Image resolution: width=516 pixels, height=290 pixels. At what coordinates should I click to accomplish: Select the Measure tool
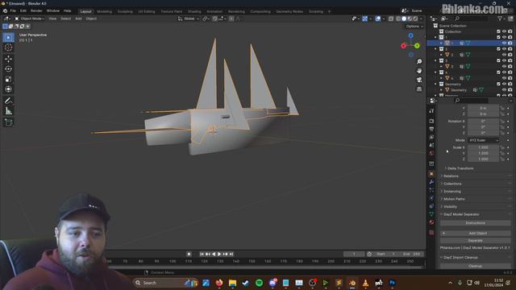point(9,111)
